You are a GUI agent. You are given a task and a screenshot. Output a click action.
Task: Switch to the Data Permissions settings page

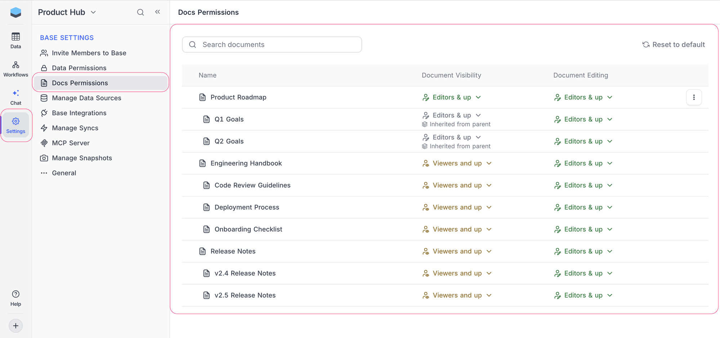79,68
